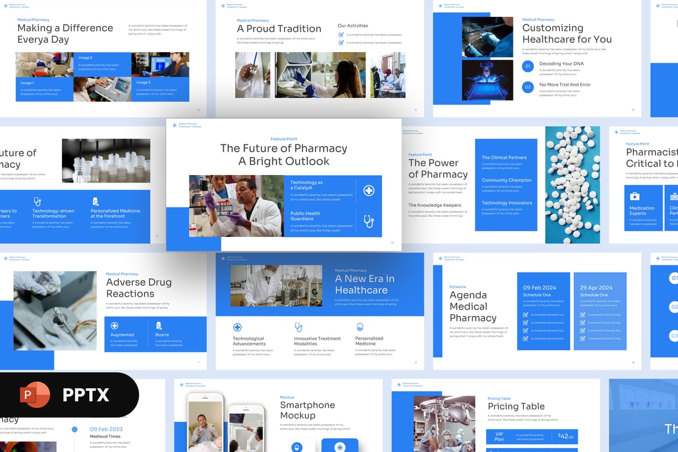
Task: Click 'The Future of Pharmacy A Bright Outlook' title
Action: pyautogui.click(x=283, y=154)
